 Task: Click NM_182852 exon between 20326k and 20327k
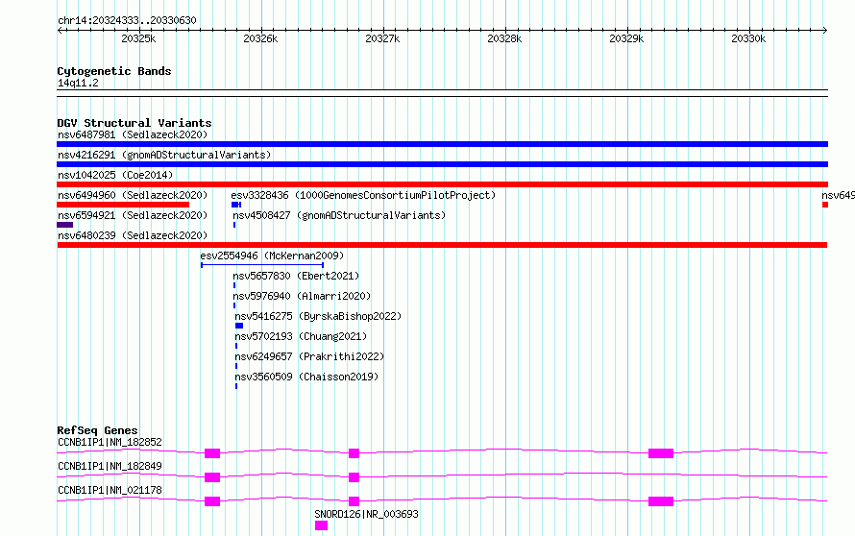[x=354, y=453]
